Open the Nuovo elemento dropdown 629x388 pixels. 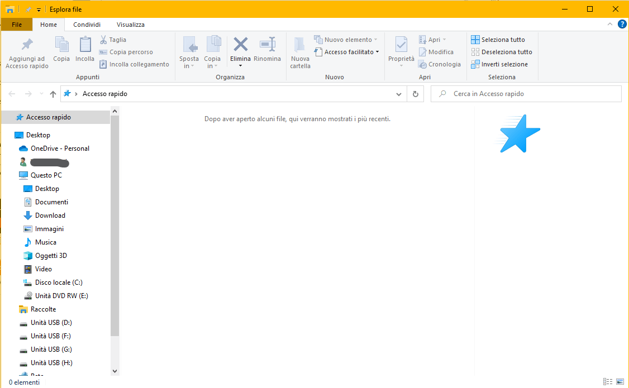point(345,39)
